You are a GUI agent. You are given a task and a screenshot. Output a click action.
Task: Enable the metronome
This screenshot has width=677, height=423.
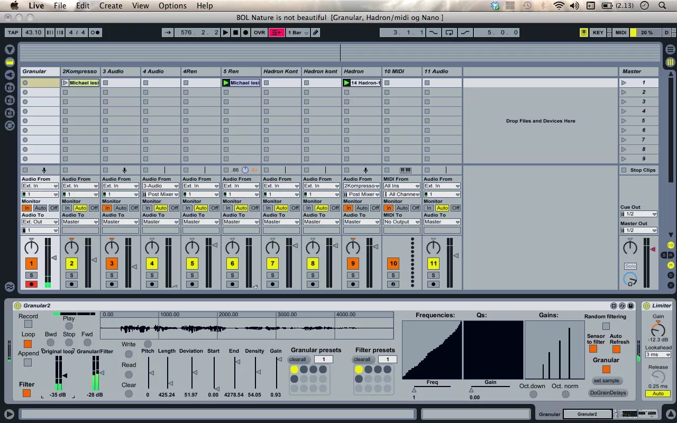tap(95, 32)
